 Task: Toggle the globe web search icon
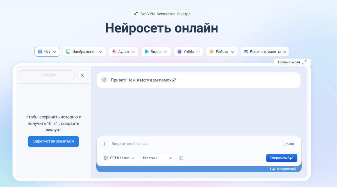tap(181, 158)
